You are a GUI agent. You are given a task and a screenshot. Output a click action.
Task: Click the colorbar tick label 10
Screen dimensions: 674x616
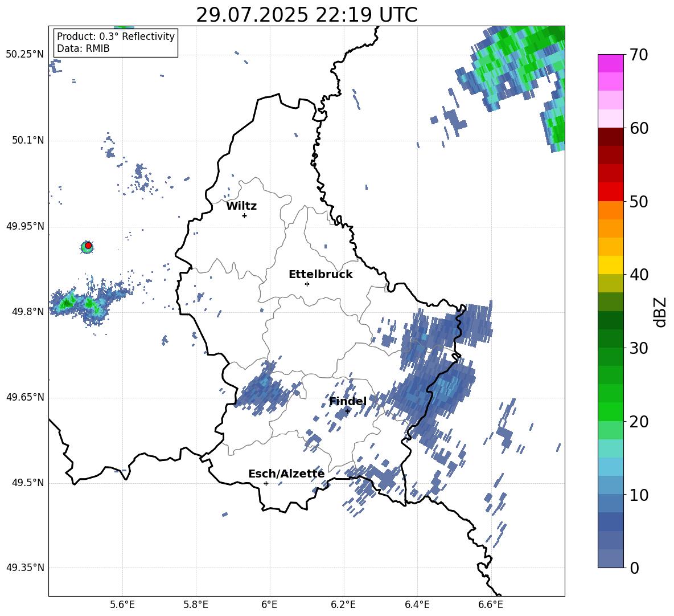coord(639,495)
